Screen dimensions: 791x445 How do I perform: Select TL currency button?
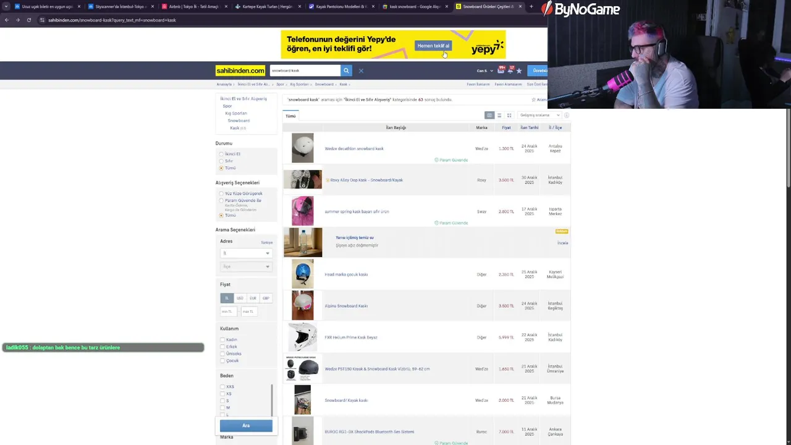click(x=227, y=298)
